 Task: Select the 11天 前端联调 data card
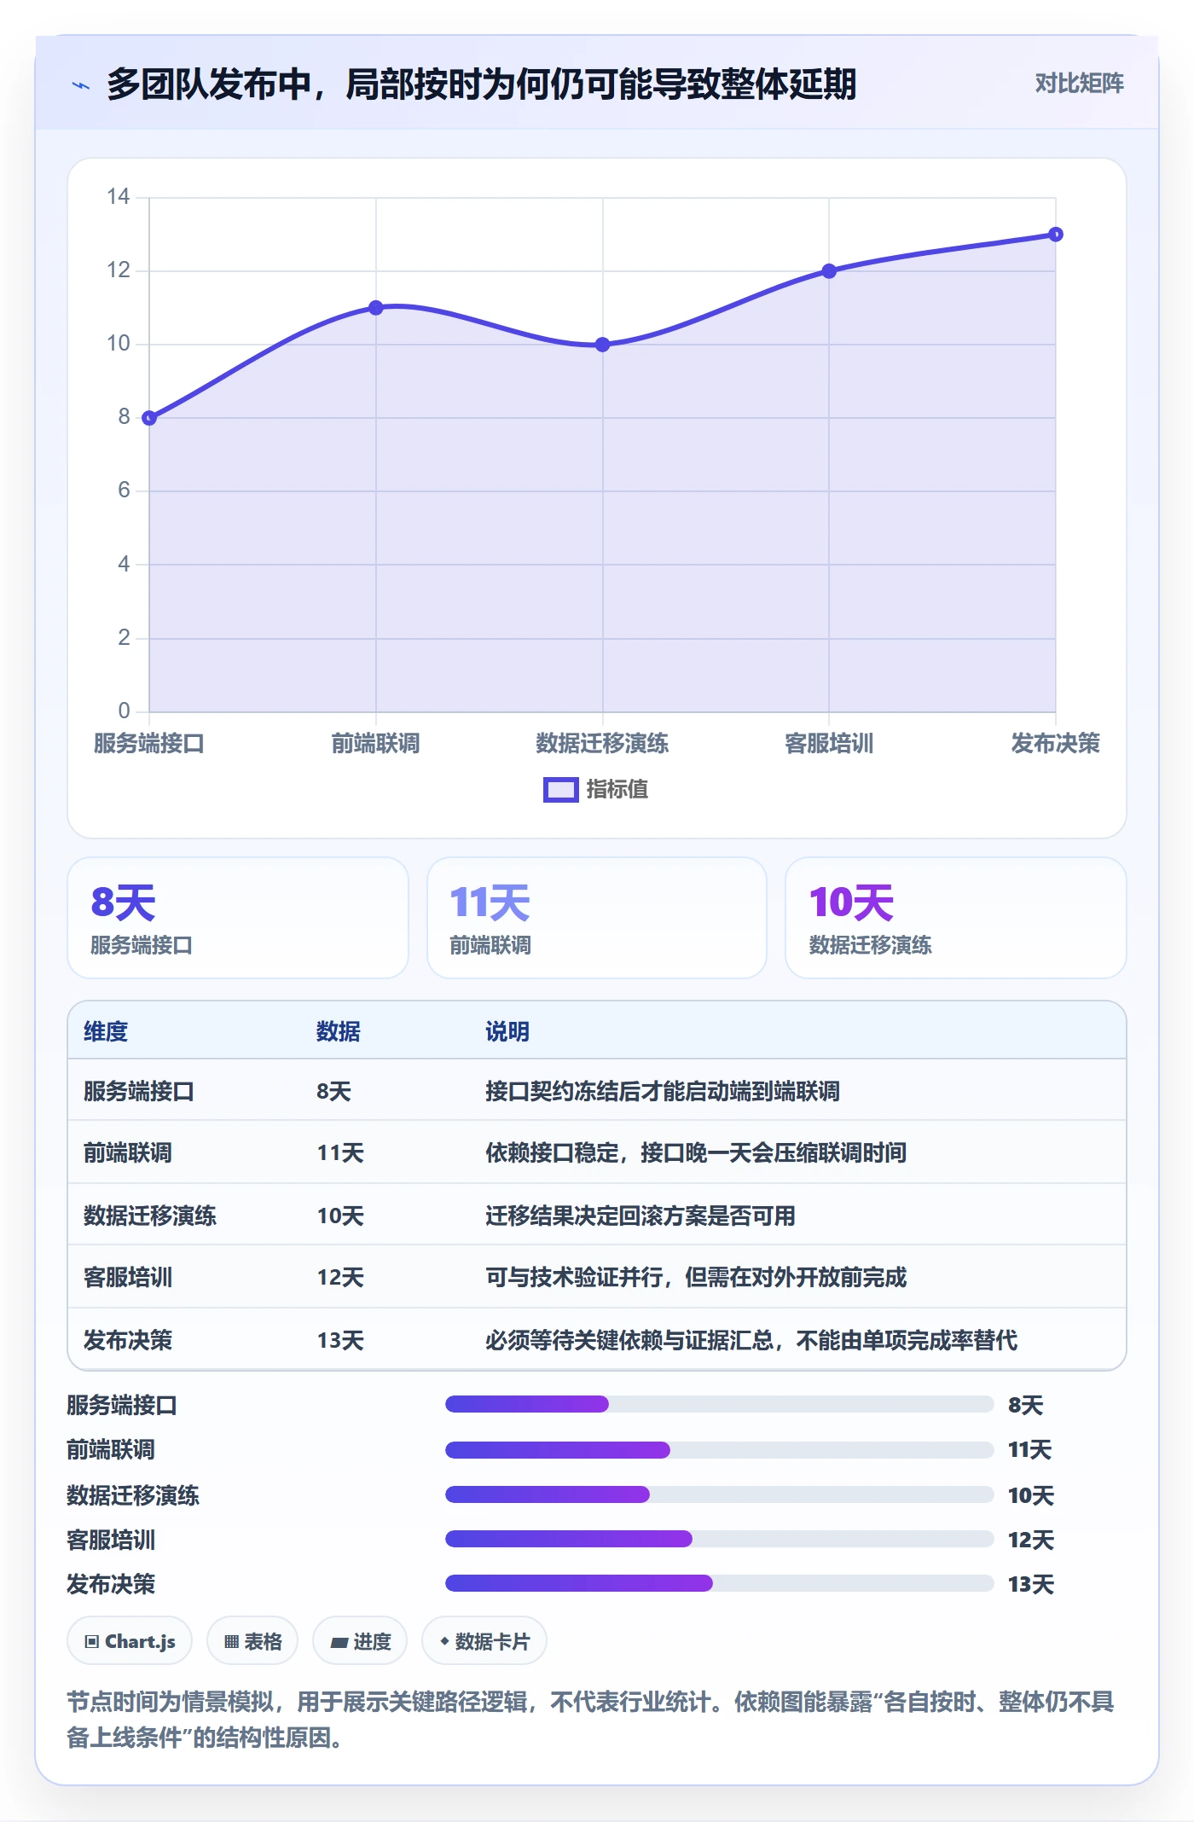pos(597,918)
